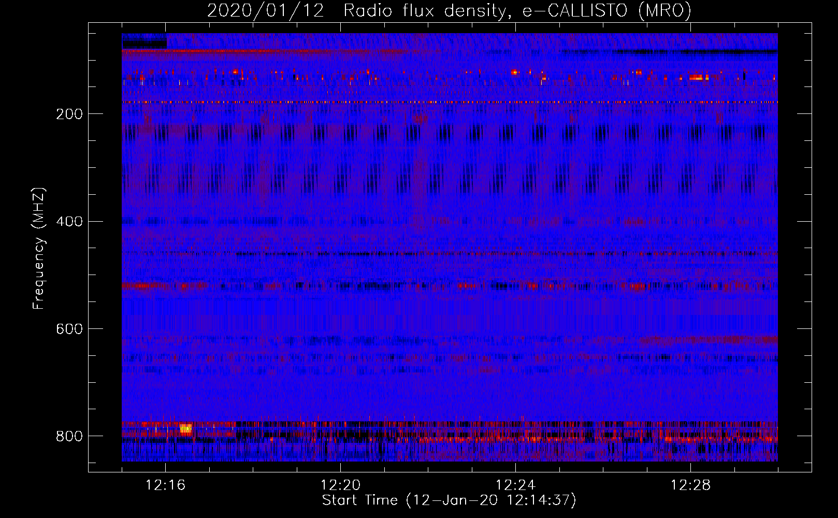Click the 800 frequency tick label

click(69, 436)
